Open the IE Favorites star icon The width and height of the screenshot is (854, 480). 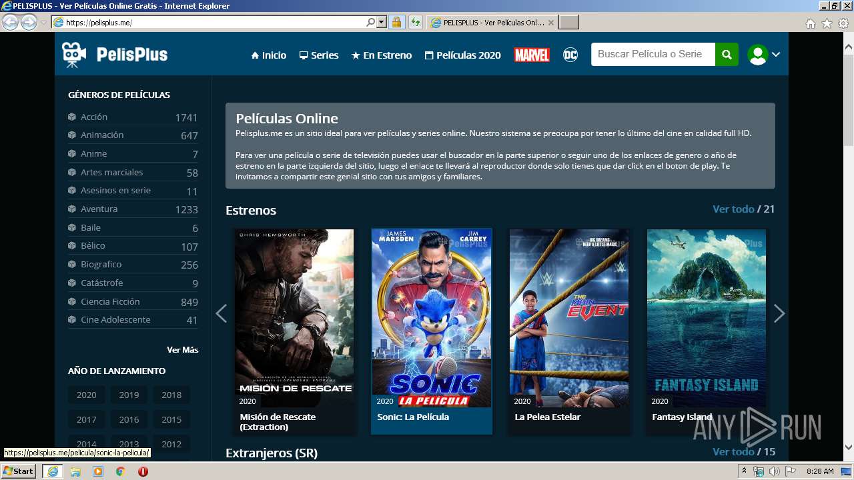tap(827, 23)
